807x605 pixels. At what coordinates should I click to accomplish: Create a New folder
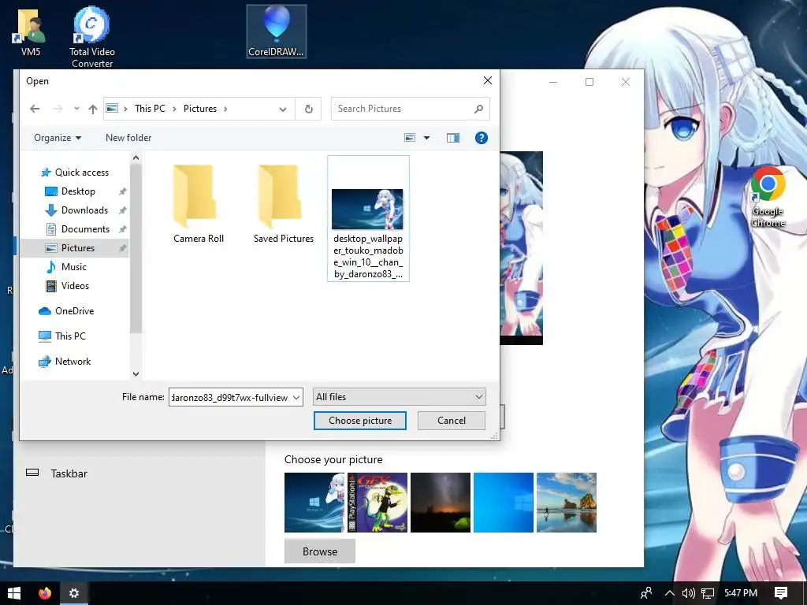[x=128, y=138]
